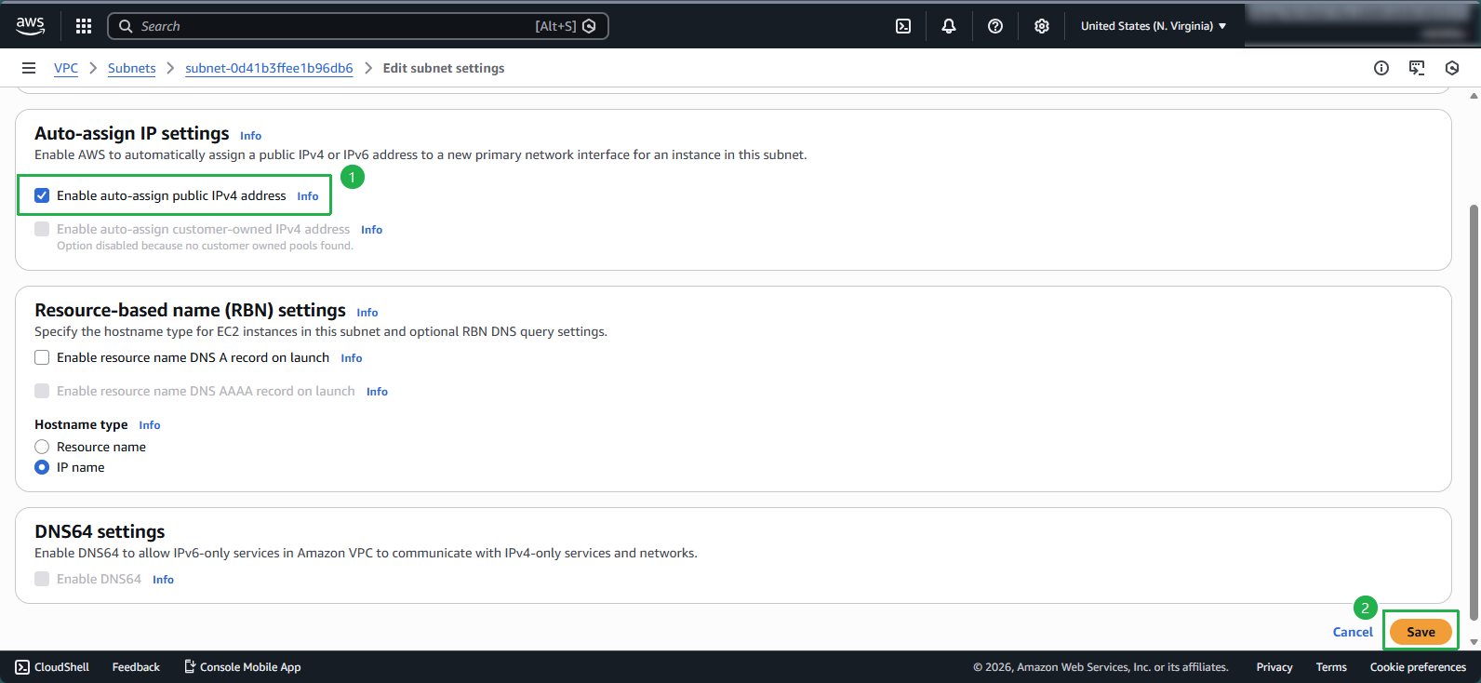Save the subnet settings
This screenshot has height=683, width=1481.
(1421, 632)
